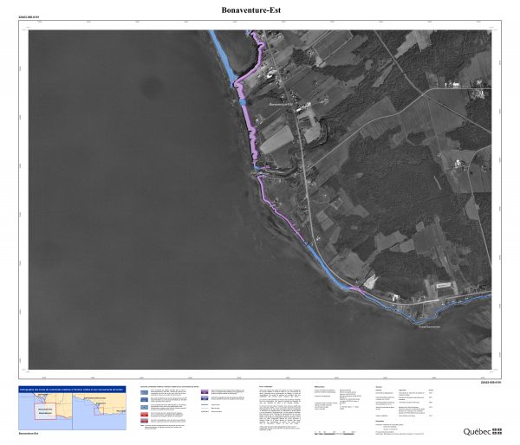Screen dimensions: 520x445
Task: Click the second purple legend symbol
Action: tap(205, 398)
